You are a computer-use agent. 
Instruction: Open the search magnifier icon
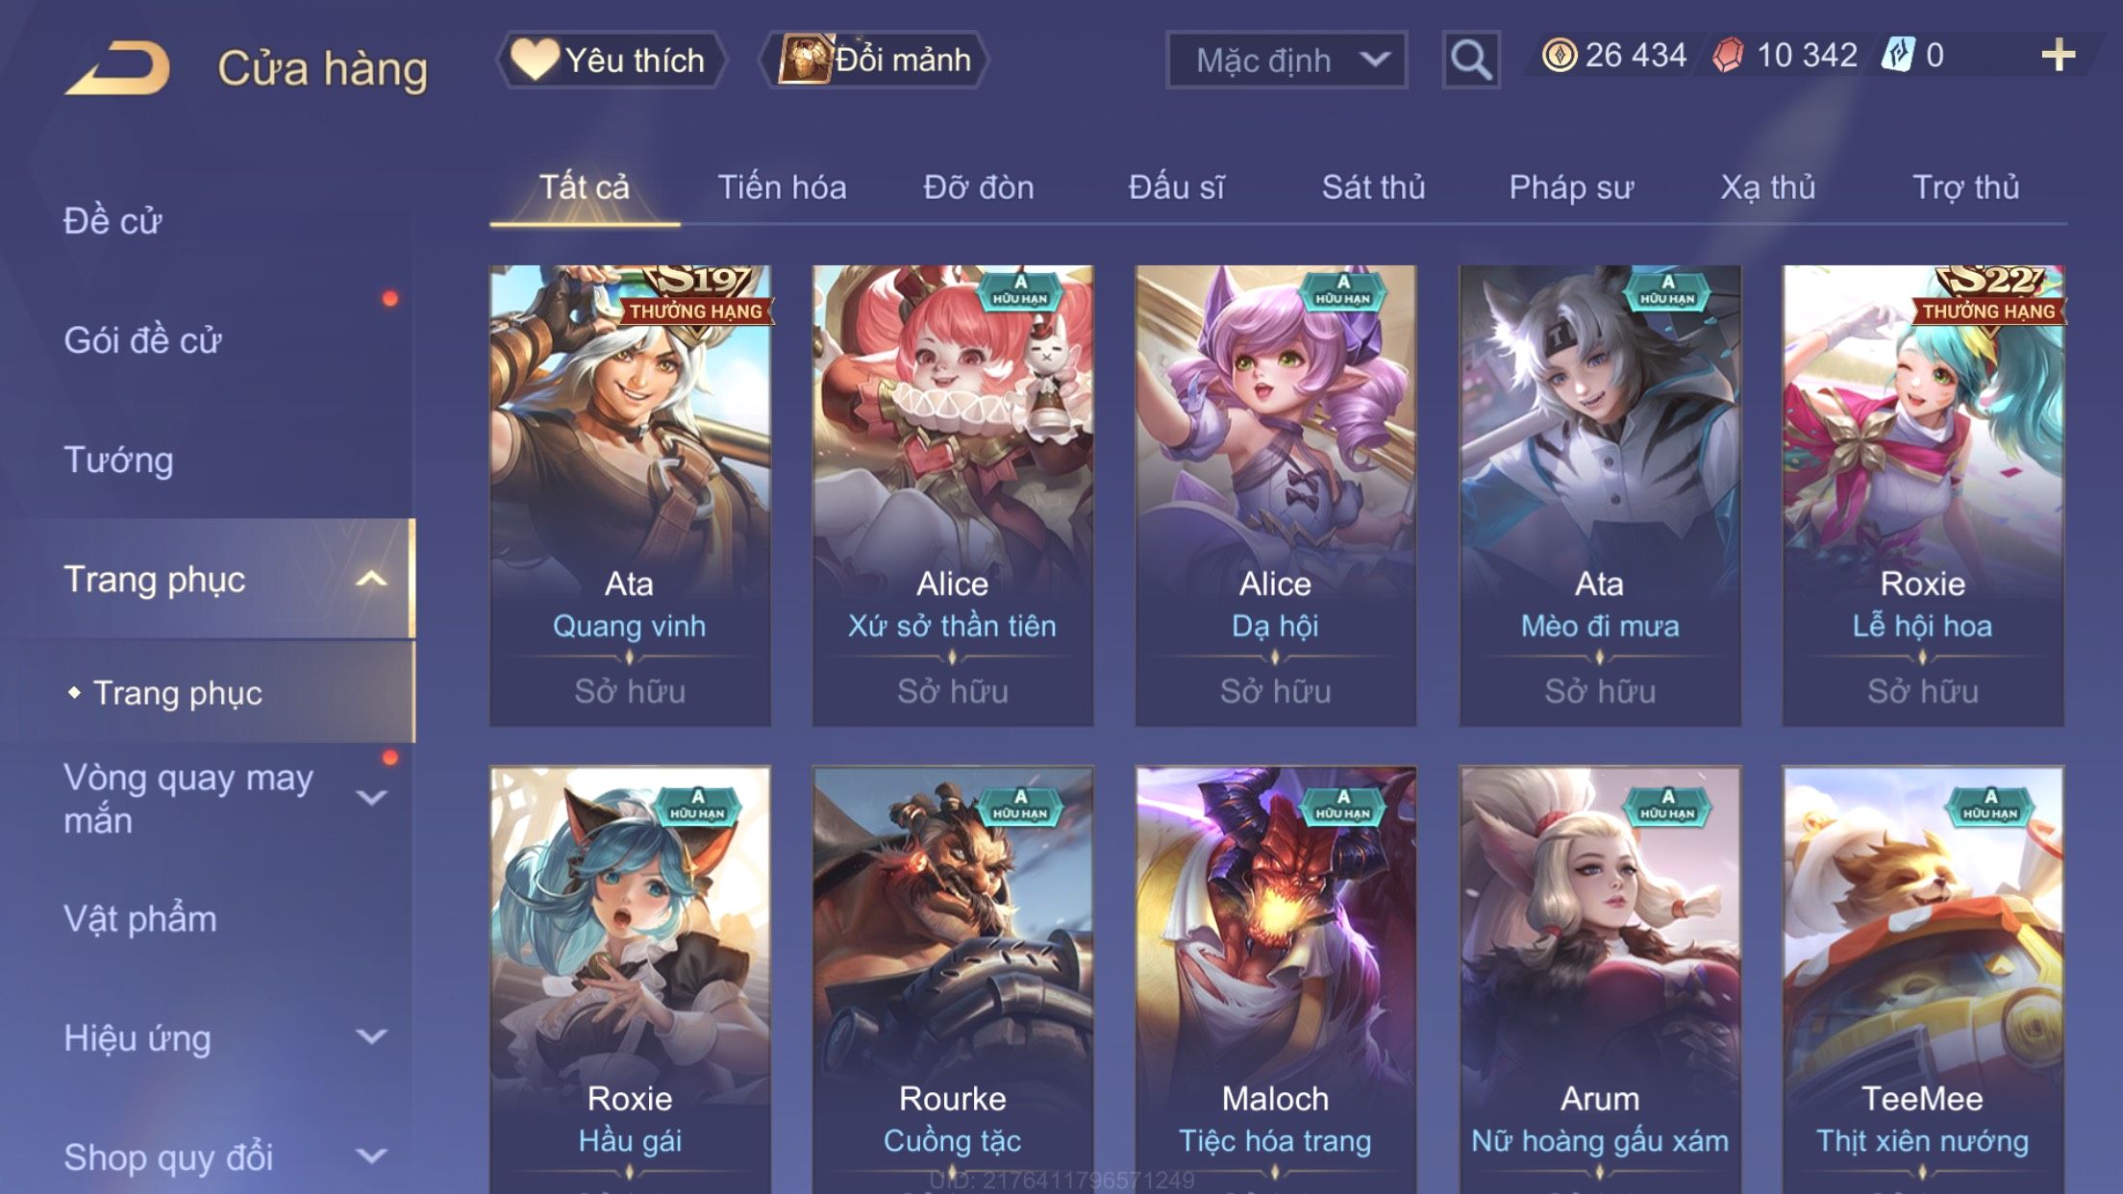[x=1470, y=60]
